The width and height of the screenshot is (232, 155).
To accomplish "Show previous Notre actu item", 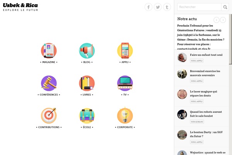I will [x=217, y=20].
